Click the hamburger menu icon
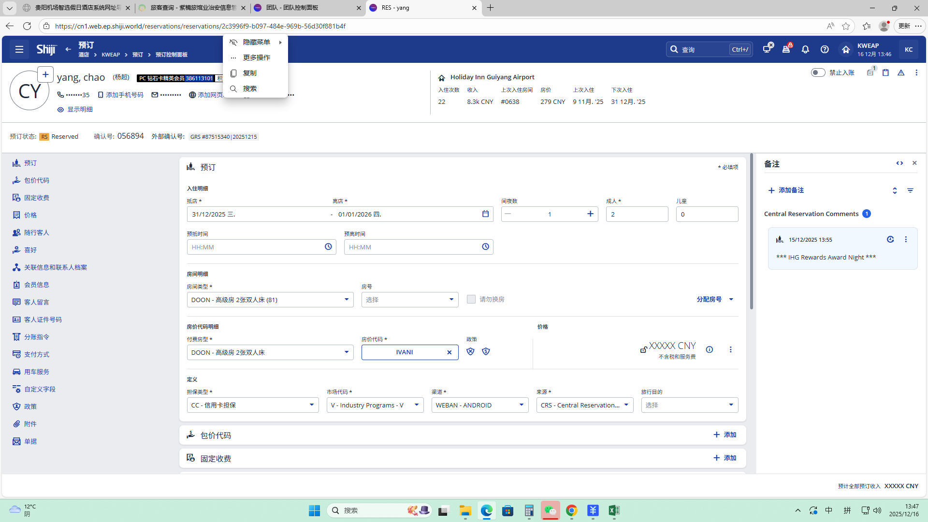The height and width of the screenshot is (522, 928). point(19,49)
